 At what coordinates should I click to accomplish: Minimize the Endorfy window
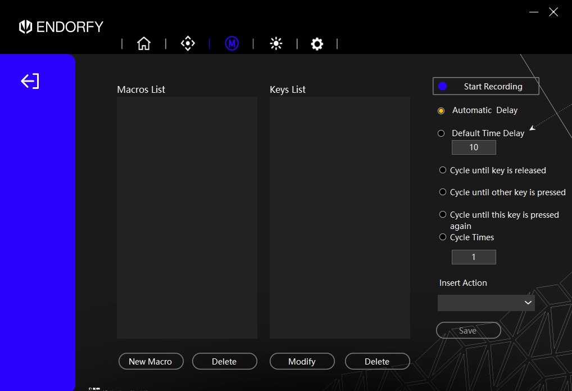click(533, 12)
